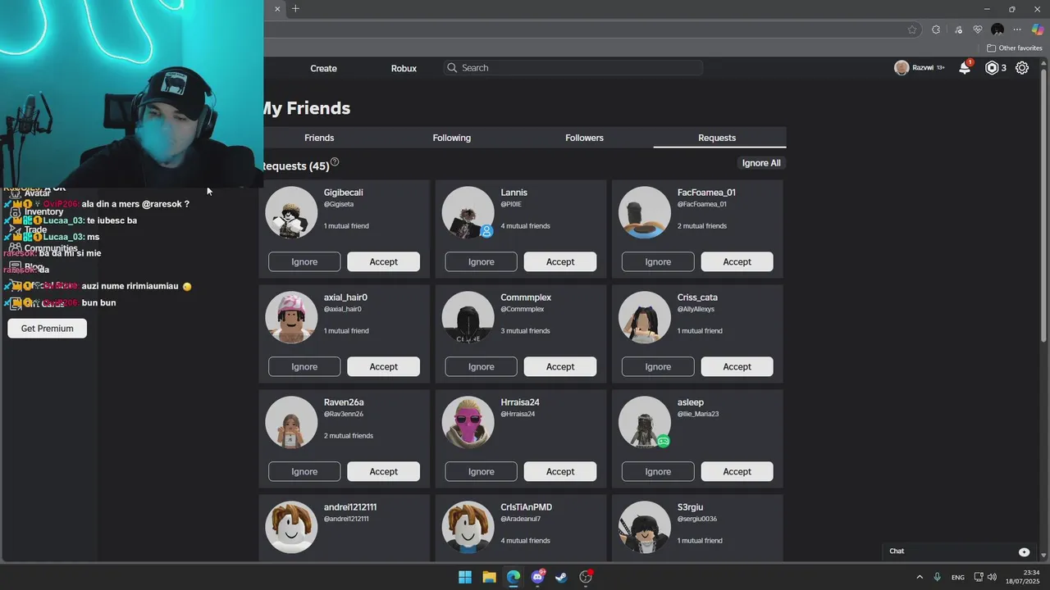Click the presence badge on Lannis avatar
This screenshot has height=590, width=1050.
pos(486,232)
